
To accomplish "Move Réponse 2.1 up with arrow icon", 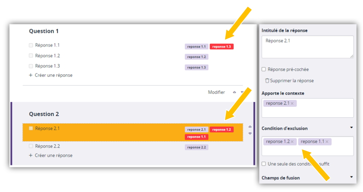I will point(250,127).
